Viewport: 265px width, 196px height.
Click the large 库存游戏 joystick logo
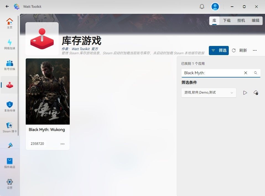[x=42, y=39]
